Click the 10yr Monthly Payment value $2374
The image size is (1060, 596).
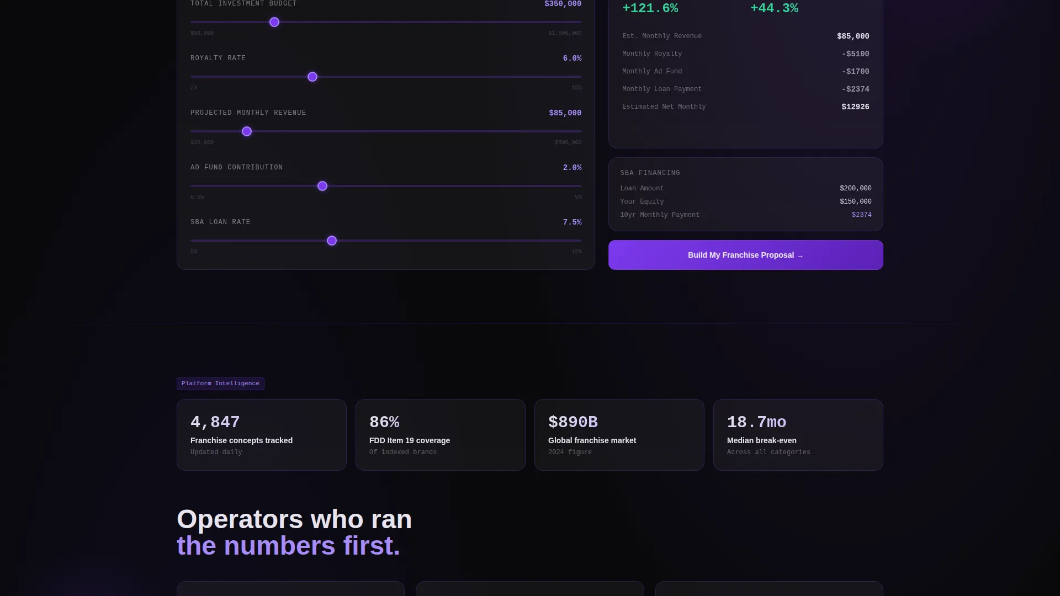pos(861,215)
